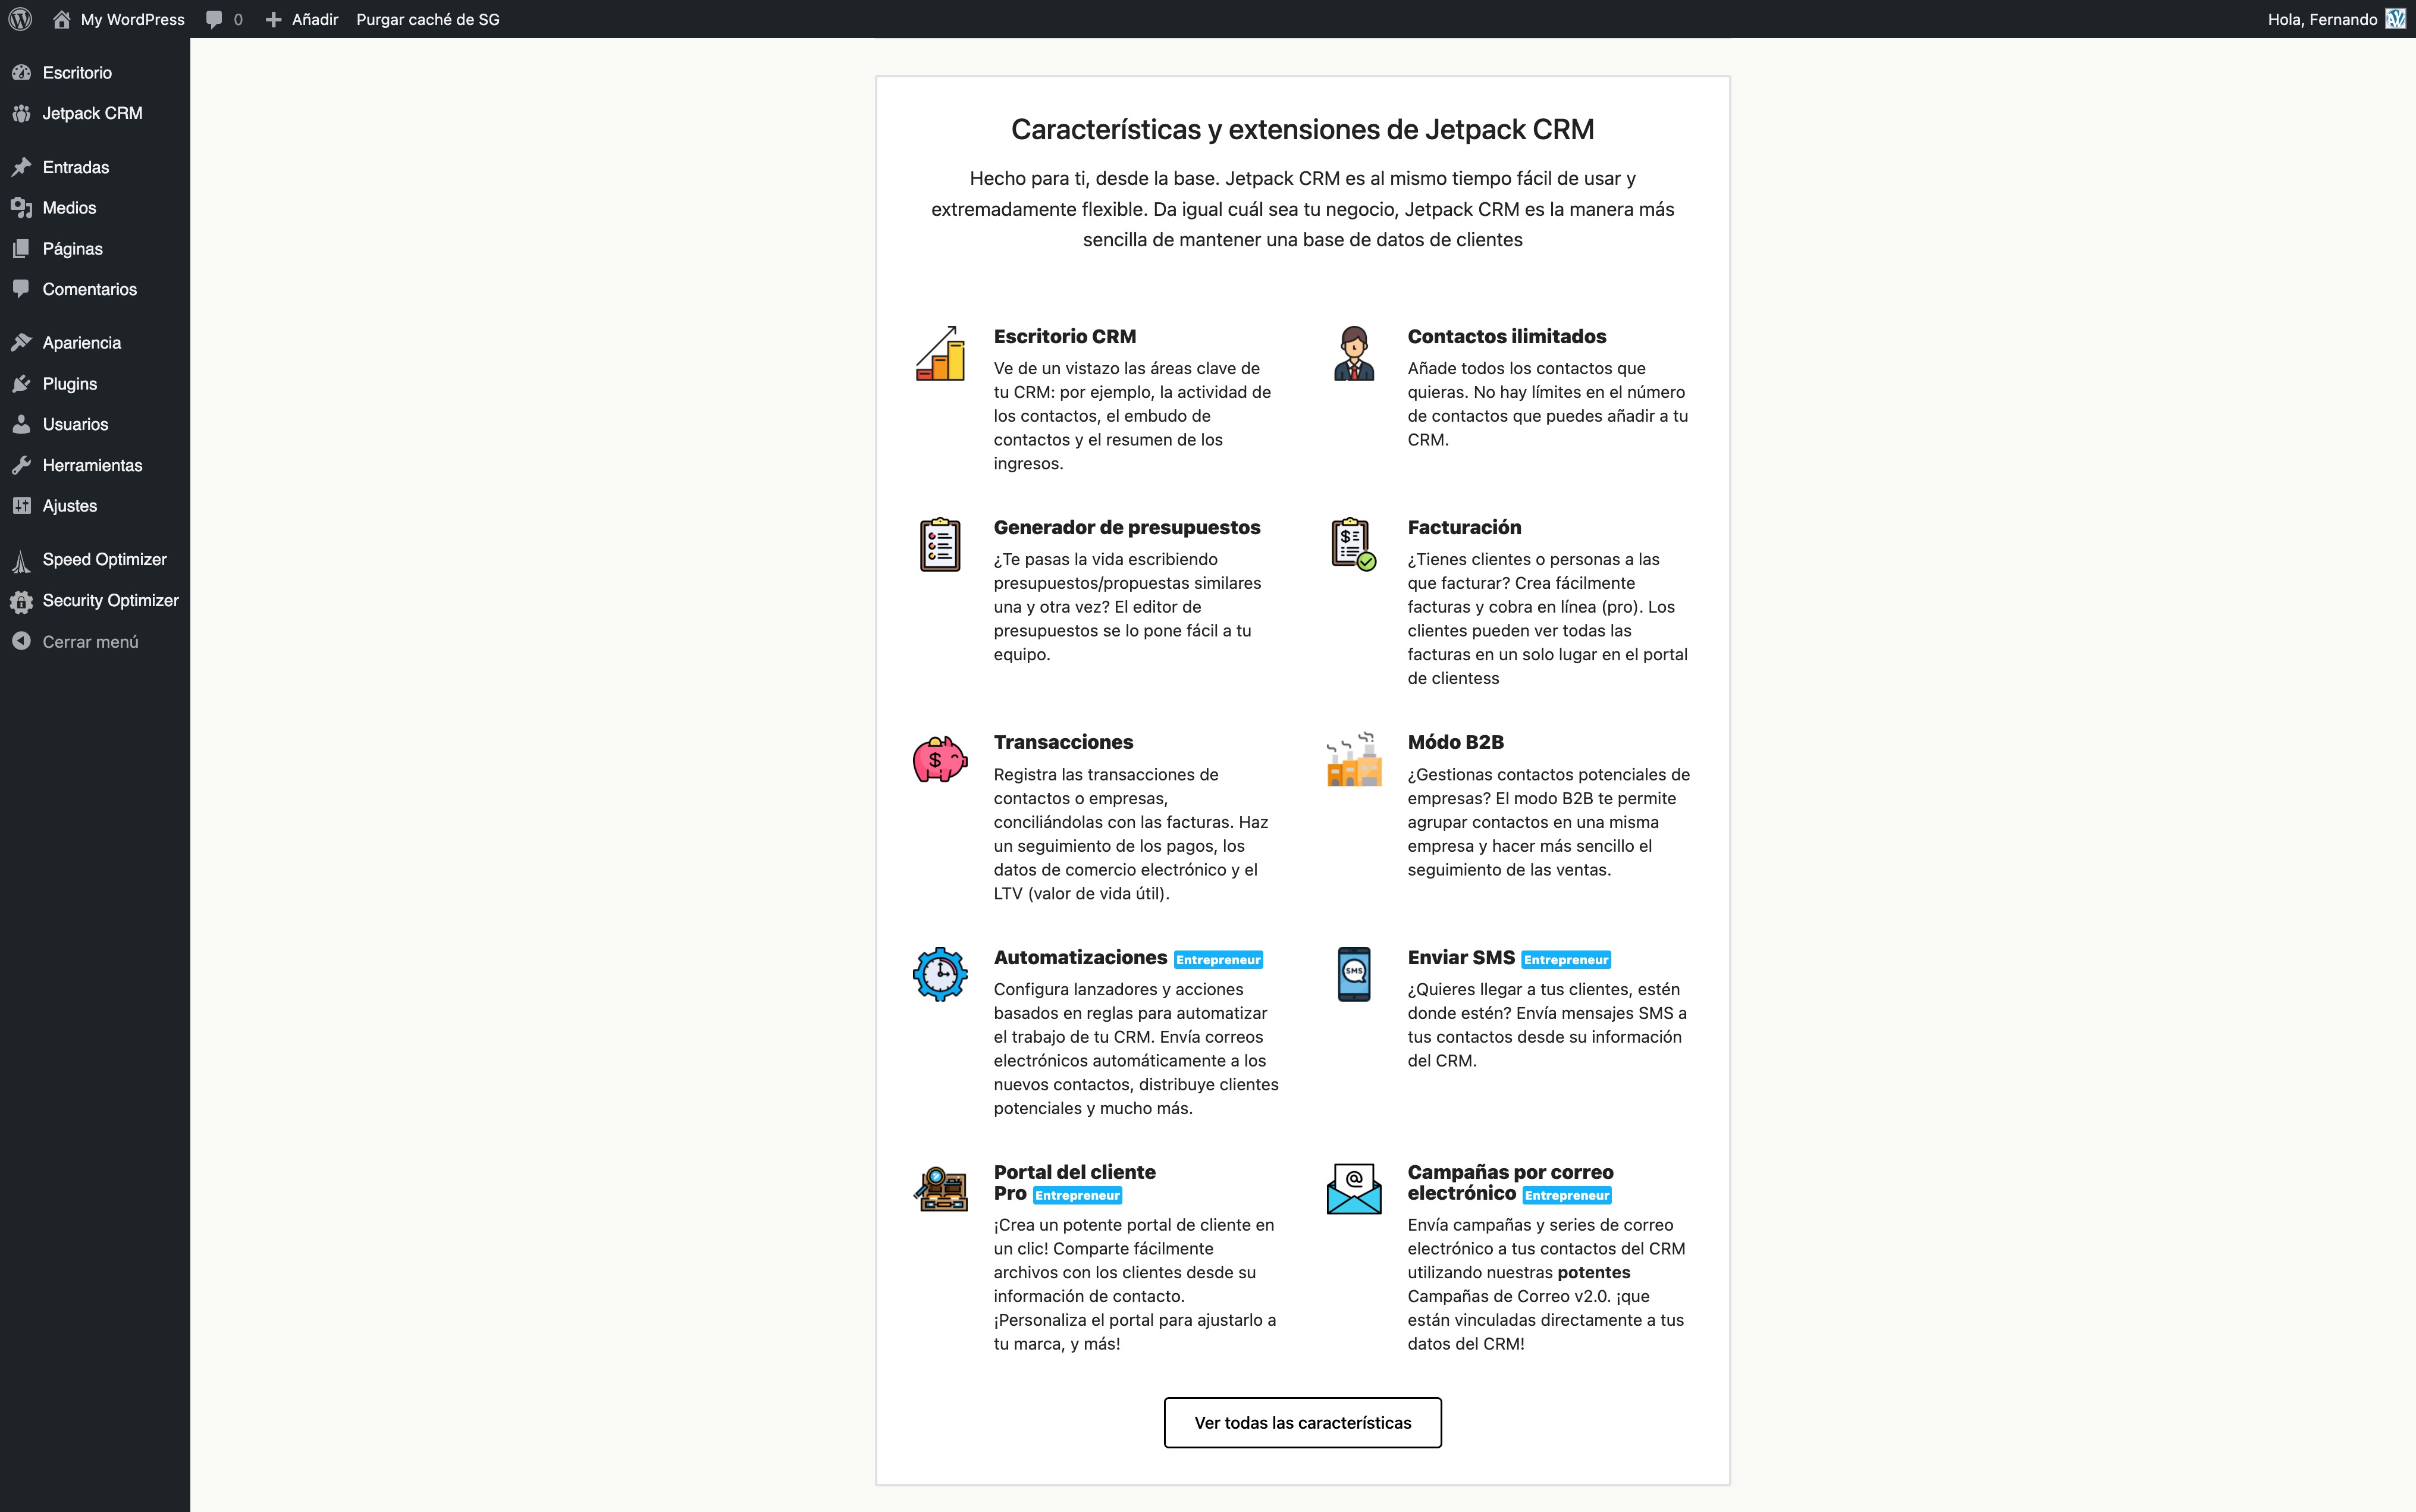The height and width of the screenshot is (1512, 2416).
Task: Click Fernando's avatar in the top bar
Action: [x=2396, y=19]
